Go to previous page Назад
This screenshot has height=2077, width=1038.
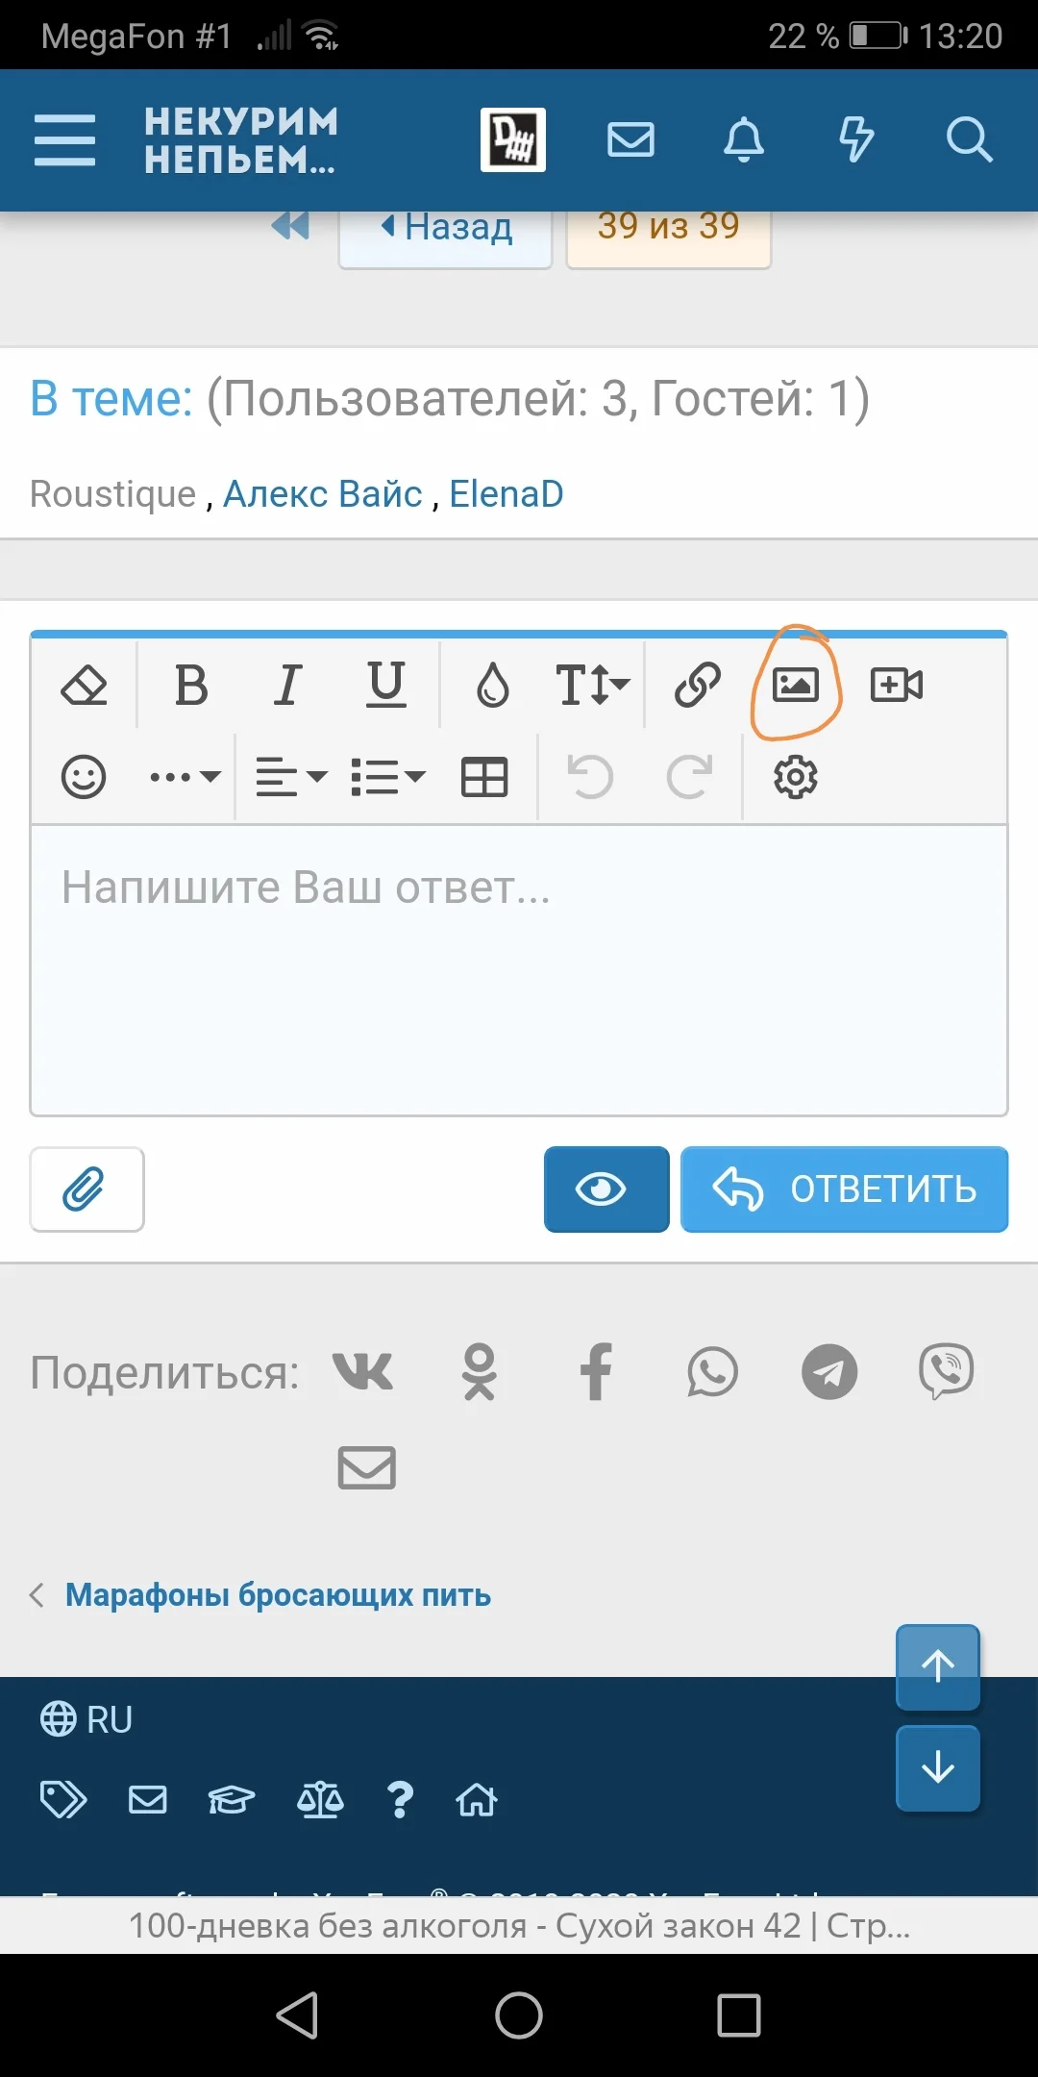pyautogui.click(x=446, y=231)
